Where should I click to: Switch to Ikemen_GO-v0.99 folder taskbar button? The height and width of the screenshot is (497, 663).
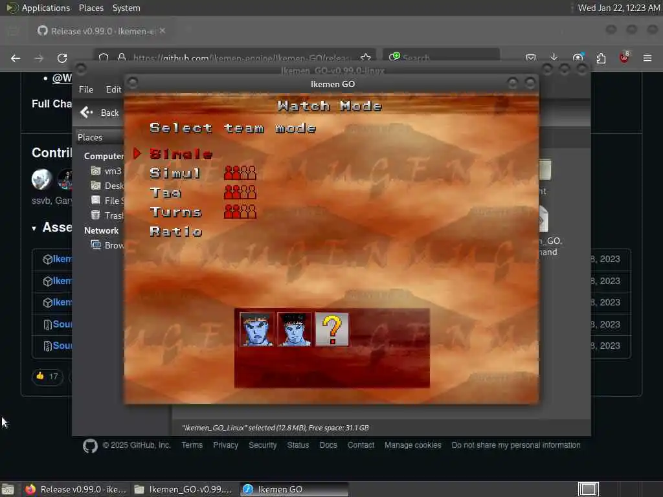click(183, 489)
